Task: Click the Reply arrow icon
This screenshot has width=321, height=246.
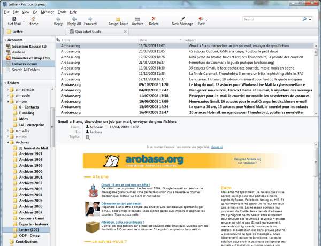Action: tap(58, 19)
